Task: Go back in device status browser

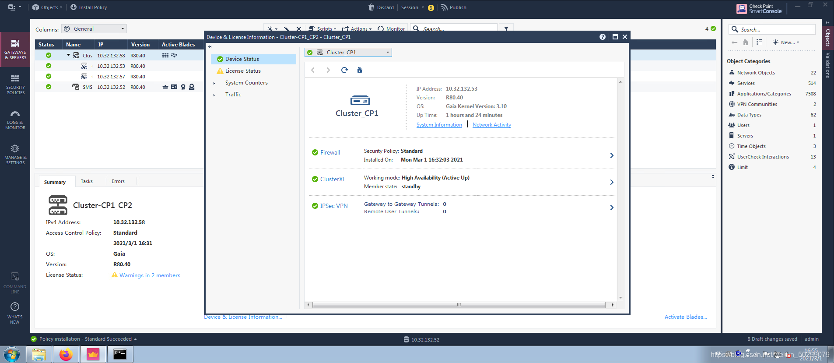Action: pyautogui.click(x=313, y=70)
